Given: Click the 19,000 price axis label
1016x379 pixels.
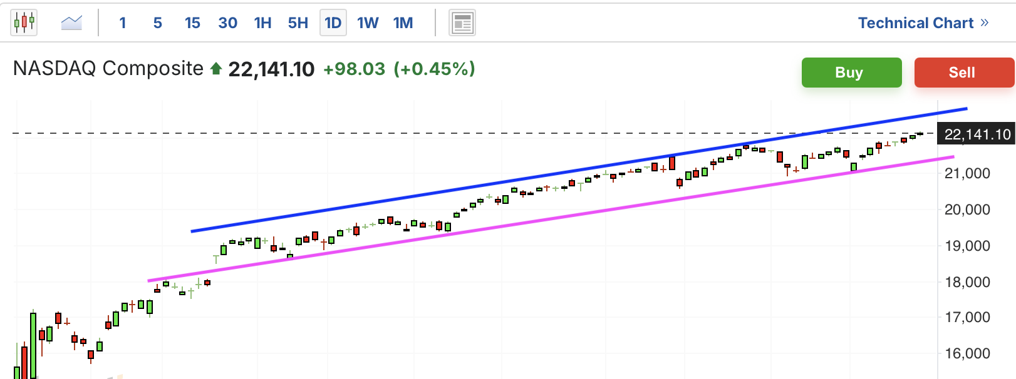Looking at the screenshot, I should pos(967,246).
